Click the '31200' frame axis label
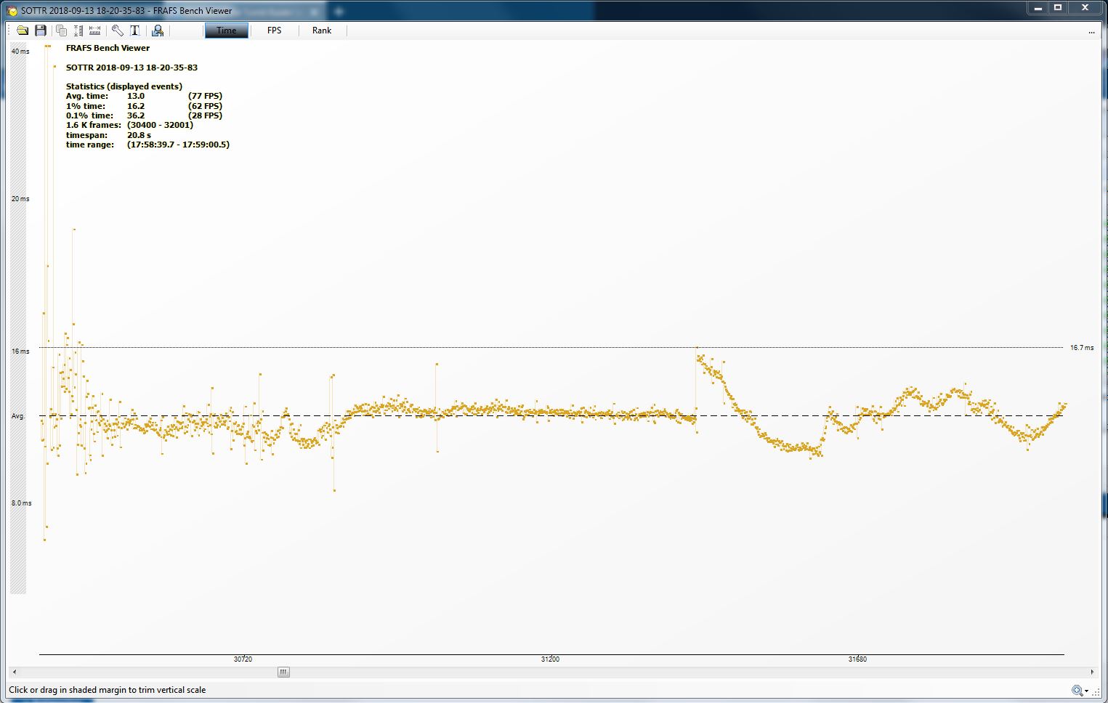Screen dimensions: 1108x703 point(550,659)
